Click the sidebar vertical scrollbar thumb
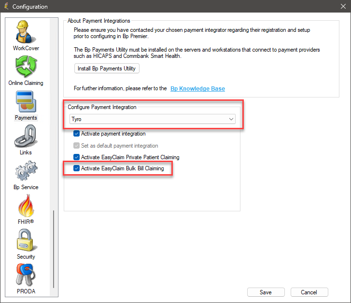351x303 pixels. pos(54,249)
